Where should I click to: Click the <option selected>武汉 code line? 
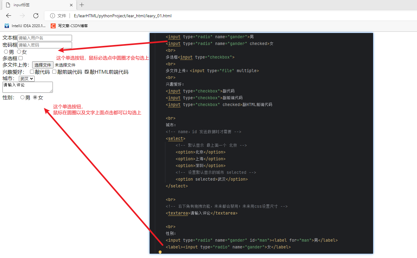click(x=212, y=179)
